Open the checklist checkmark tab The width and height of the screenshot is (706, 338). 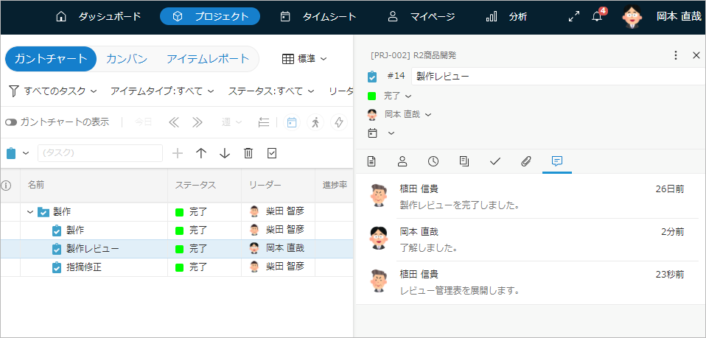tap(495, 161)
